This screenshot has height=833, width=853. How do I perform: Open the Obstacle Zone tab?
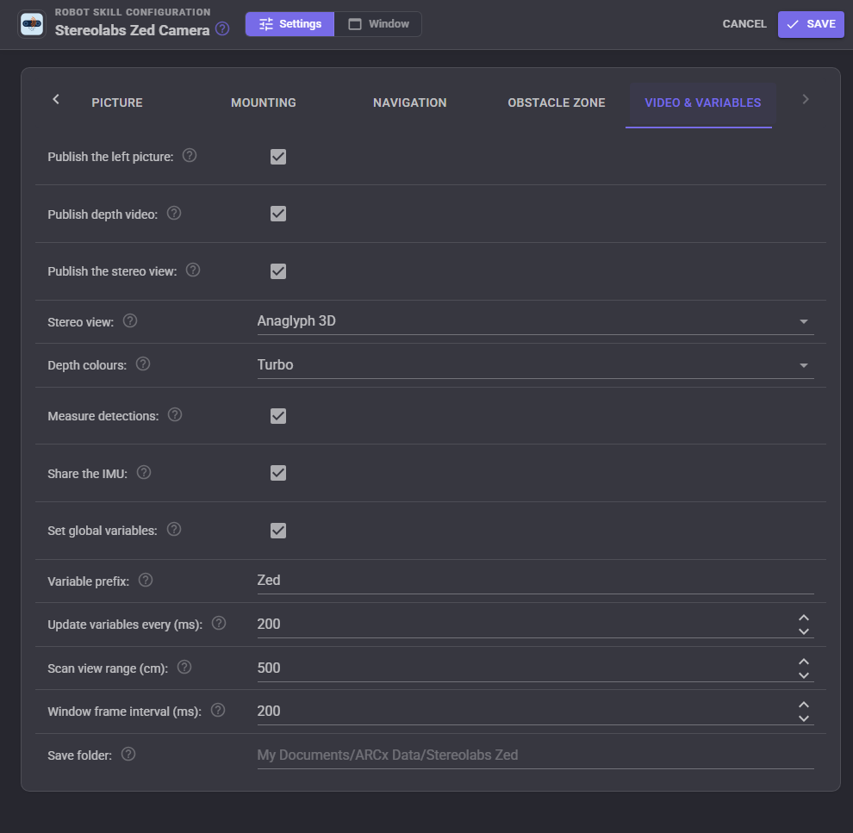coord(557,103)
